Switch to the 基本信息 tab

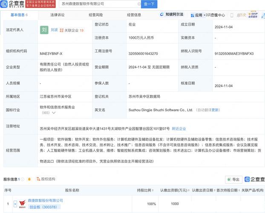tap(19, 15)
